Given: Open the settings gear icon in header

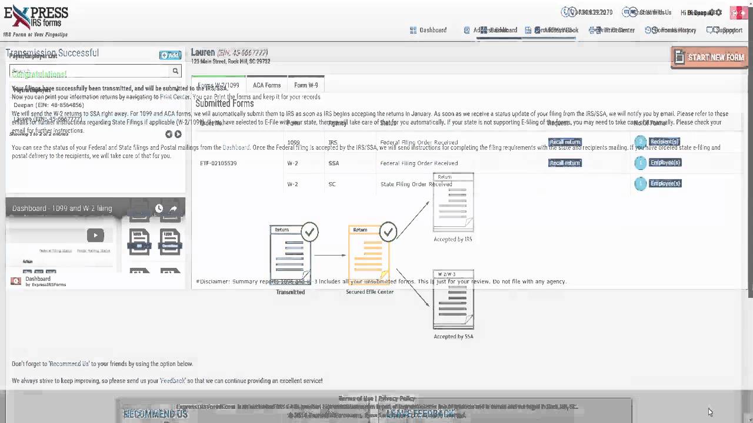Looking at the screenshot, I should click(x=718, y=12).
